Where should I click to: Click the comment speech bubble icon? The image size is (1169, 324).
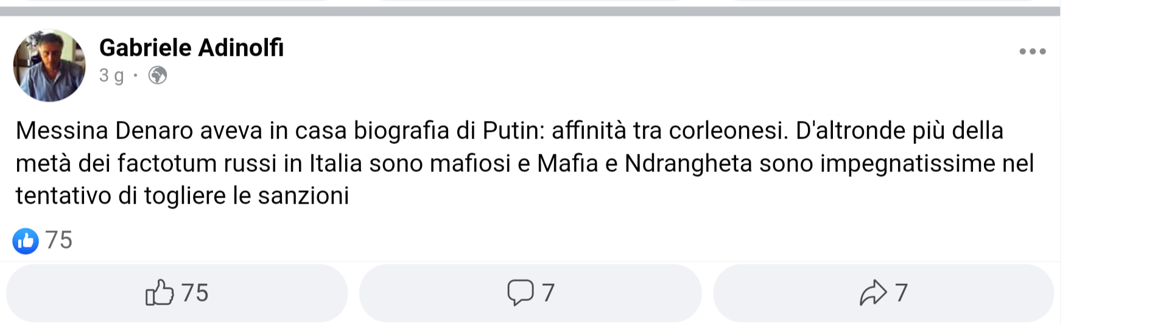point(520,292)
